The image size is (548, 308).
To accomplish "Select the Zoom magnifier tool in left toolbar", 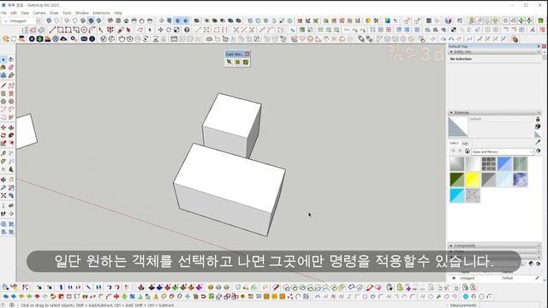I will click(3, 187).
